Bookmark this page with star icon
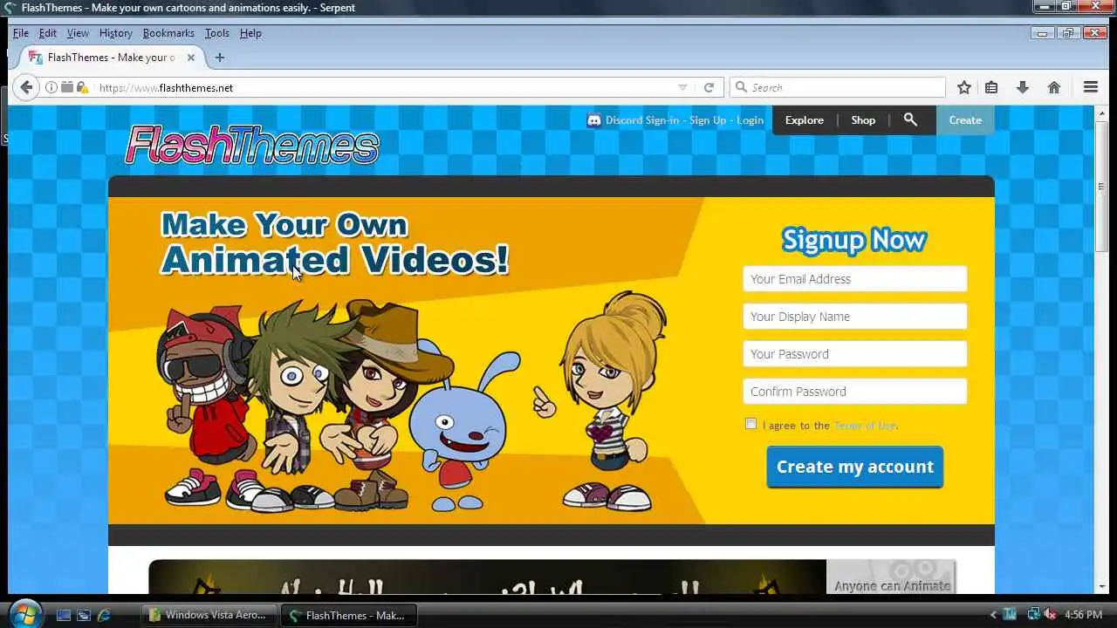 (x=964, y=87)
